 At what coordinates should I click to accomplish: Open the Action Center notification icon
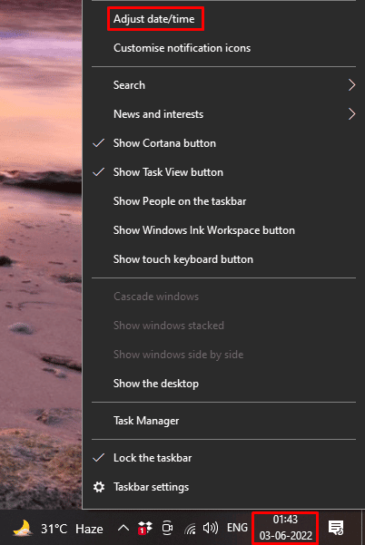[336, 529]
